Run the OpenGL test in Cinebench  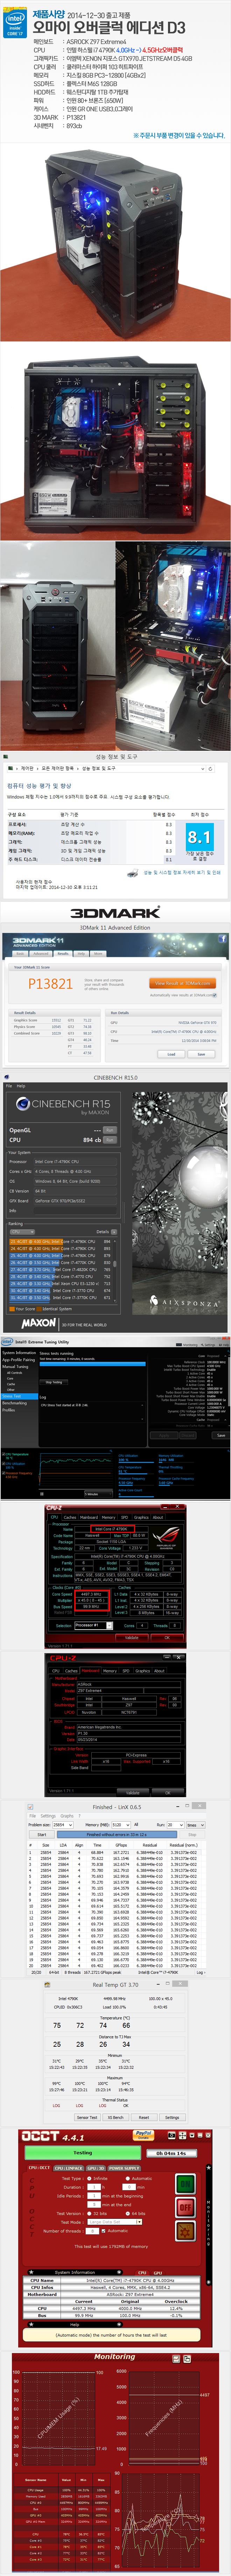click(110, 1130)
